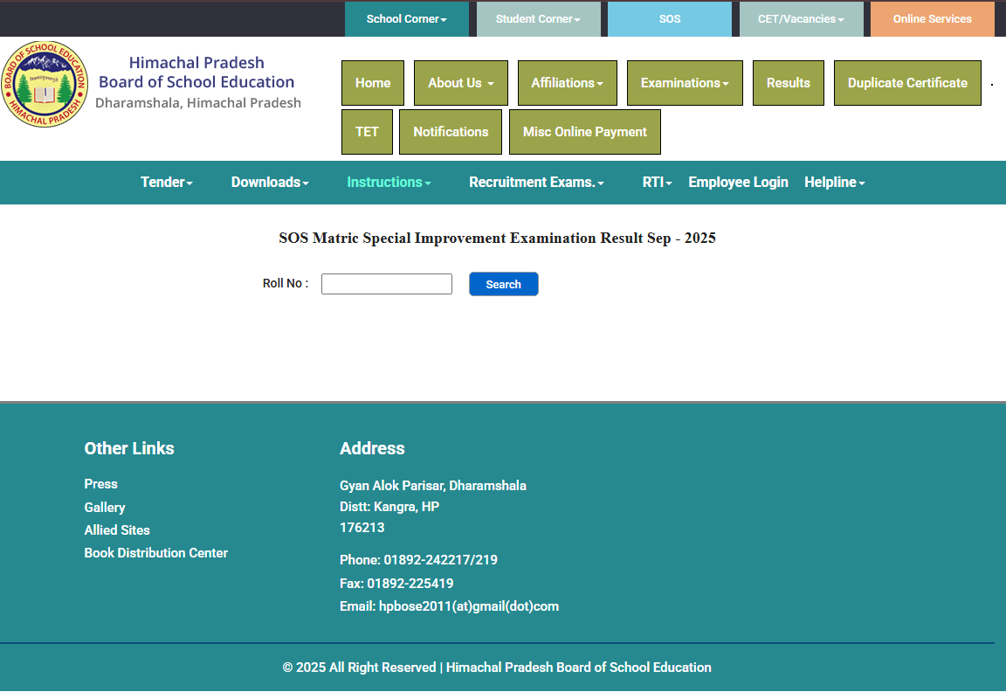Open Misc Online Payment
Image resolution: width=1006 pixels, height=692 pixels.
(x=584, y=132)
